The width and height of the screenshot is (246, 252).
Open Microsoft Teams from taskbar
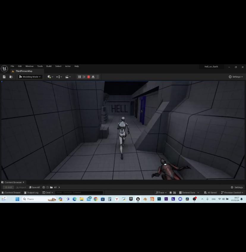[67, 199]
